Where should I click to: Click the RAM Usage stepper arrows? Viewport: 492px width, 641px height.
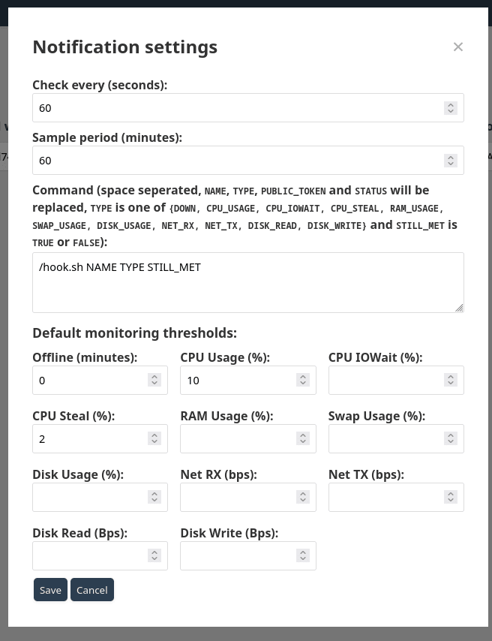point(303,438)
